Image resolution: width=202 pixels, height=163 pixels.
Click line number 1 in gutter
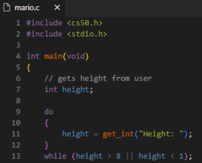pyautogui.click(x=18, y=23)
